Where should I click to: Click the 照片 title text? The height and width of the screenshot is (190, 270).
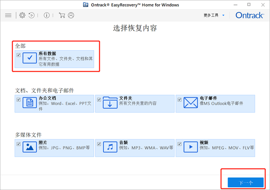(43, 143)
